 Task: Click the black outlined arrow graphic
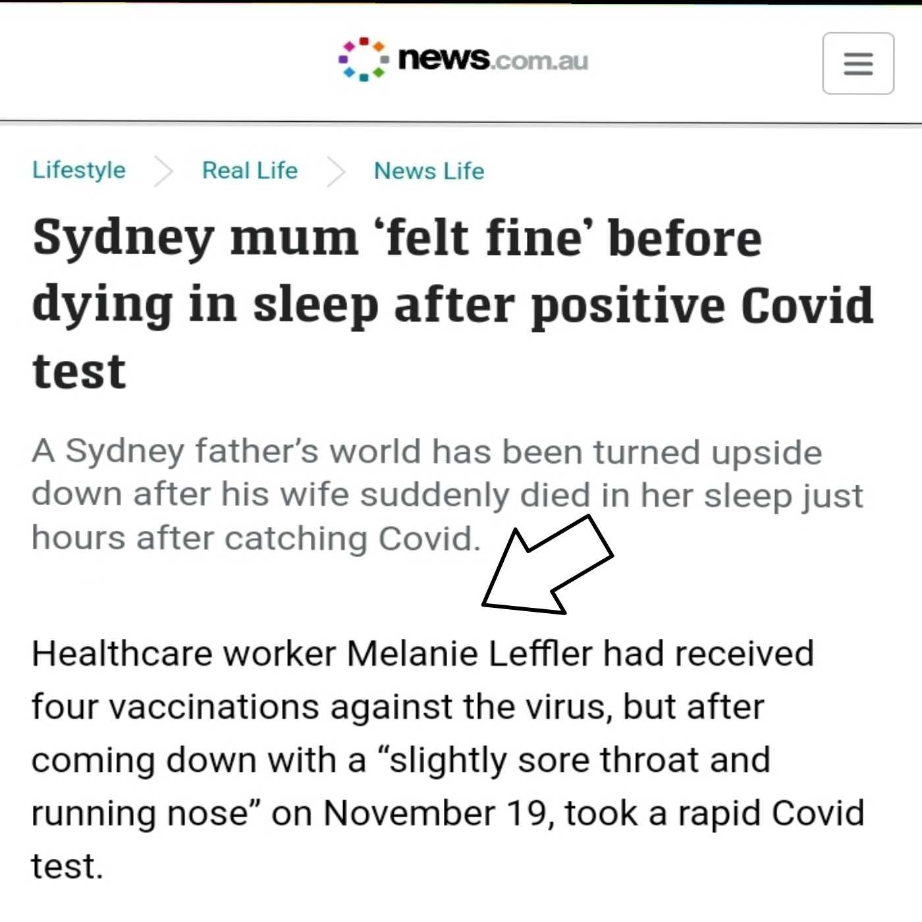[547, 566]
